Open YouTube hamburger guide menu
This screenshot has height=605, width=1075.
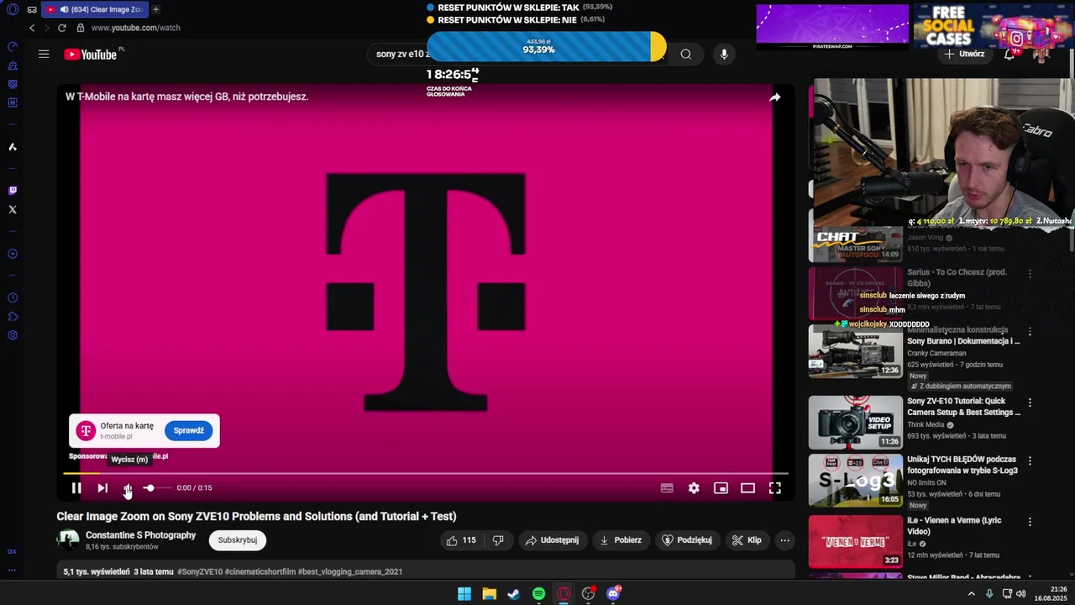pos(44,54)
